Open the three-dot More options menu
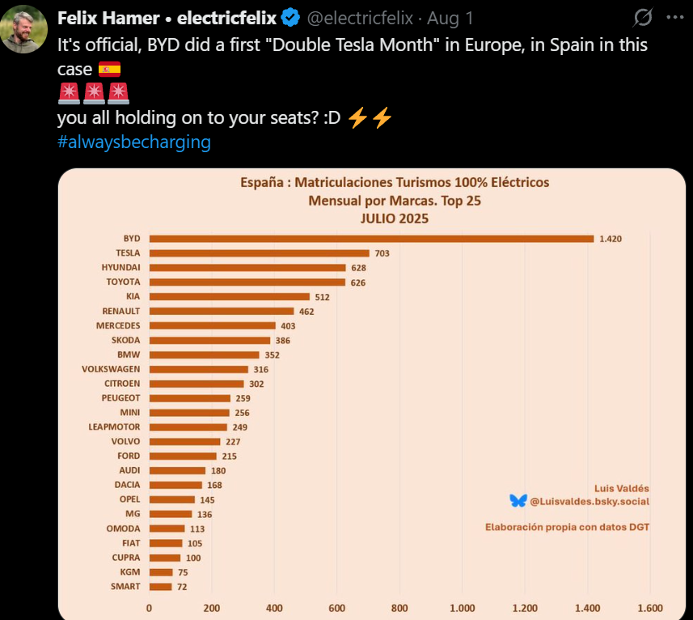This screenshot has width=693, height=620. tap(674, 18)
